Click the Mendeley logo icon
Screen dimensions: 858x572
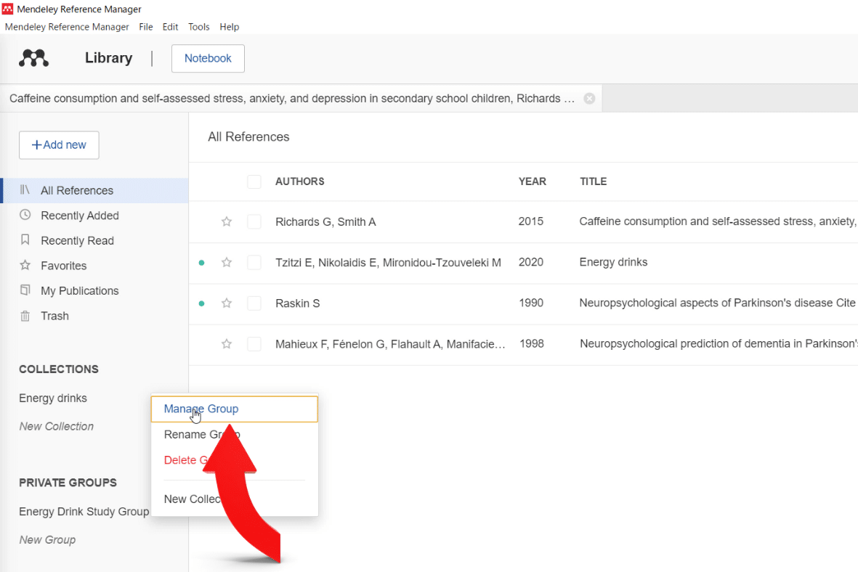[34, 58]
